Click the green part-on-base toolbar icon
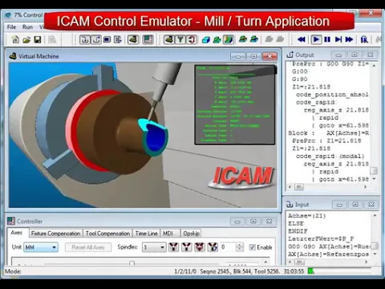 pyautogui.click(x=217, y=40)
